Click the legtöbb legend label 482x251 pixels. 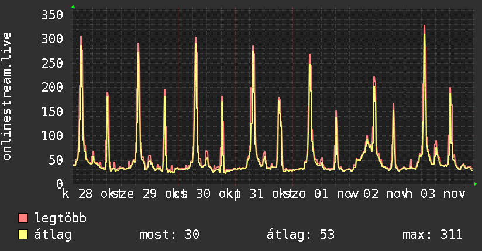60,218
